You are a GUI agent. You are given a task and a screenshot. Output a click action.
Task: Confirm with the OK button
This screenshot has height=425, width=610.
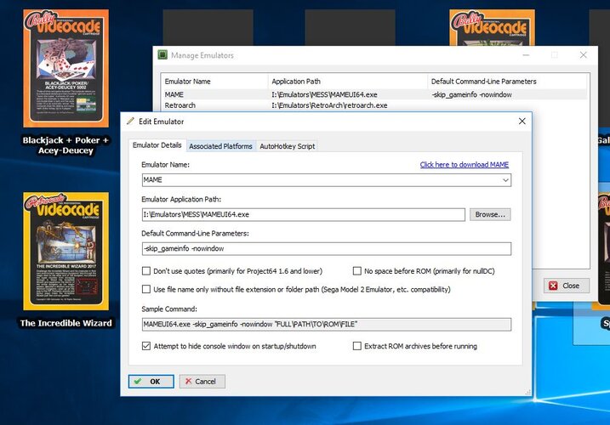pos(151,382)
